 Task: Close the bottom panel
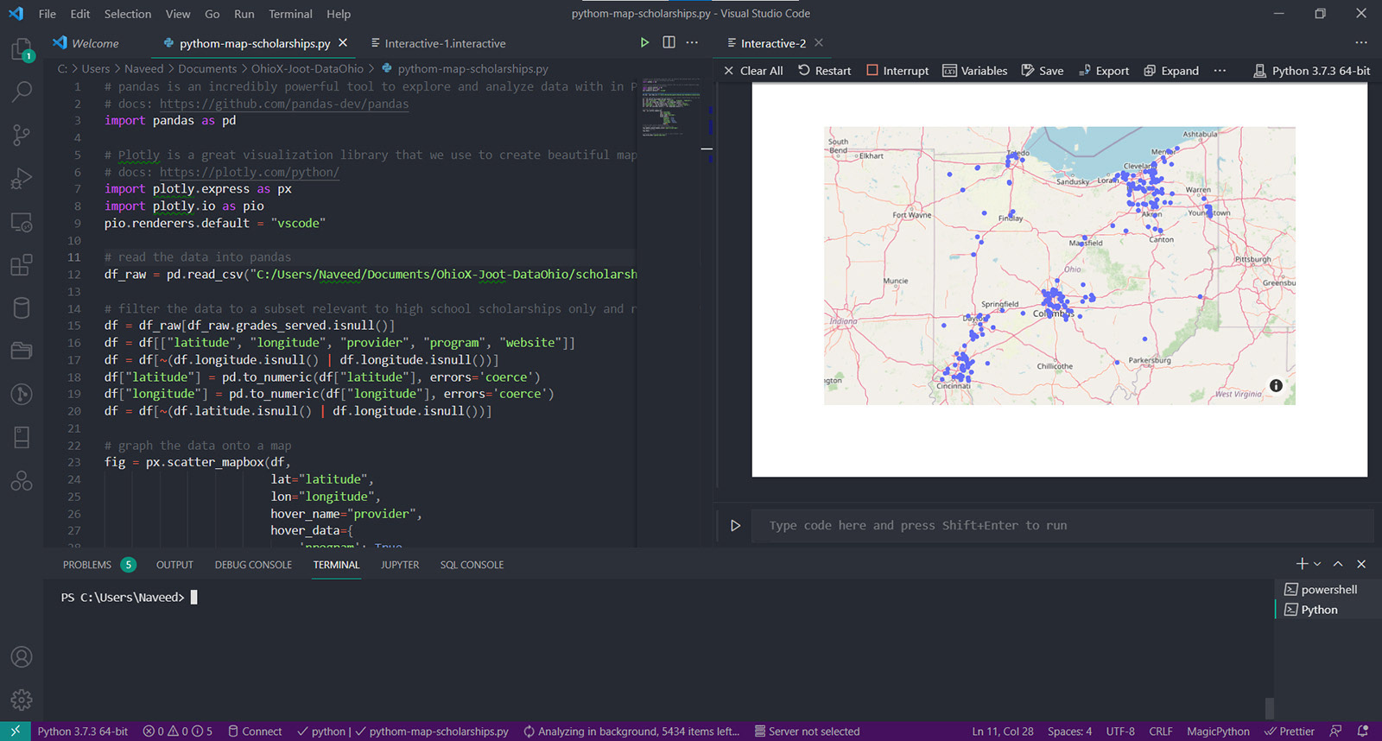1361,564
